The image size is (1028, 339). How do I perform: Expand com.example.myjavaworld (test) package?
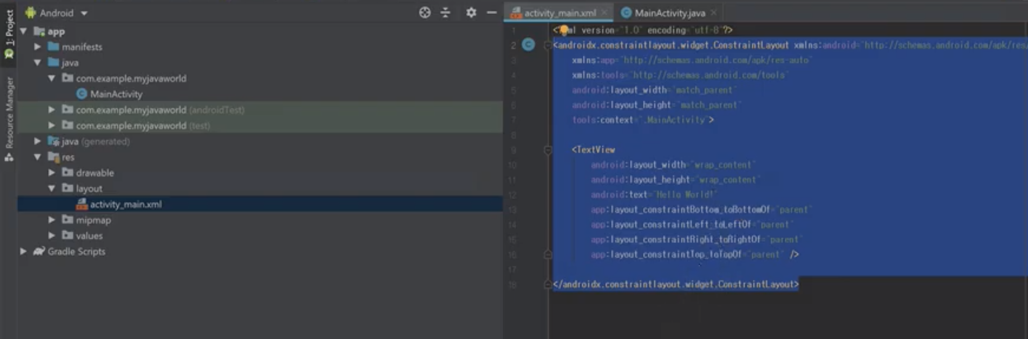(x=52, y=125)
